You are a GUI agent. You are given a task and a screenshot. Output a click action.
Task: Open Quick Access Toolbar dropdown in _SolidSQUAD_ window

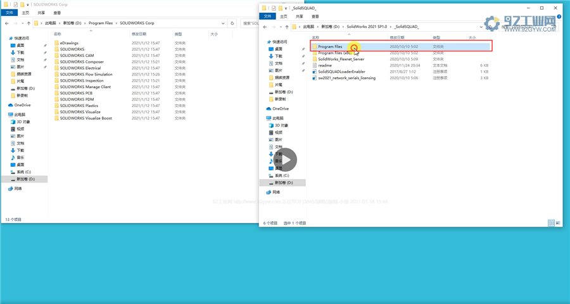point(286,8)
